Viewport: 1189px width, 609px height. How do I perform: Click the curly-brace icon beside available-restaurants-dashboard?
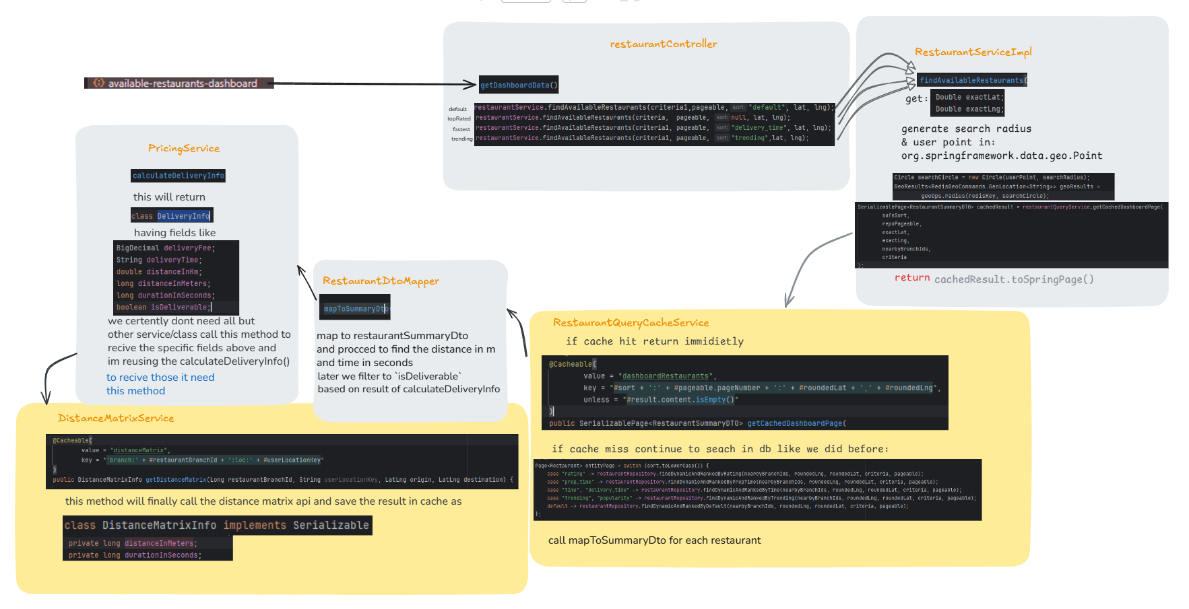tap(98, 83)
